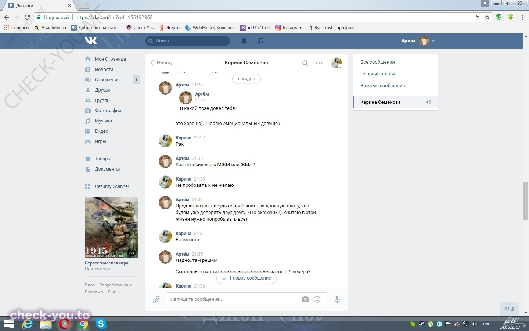The image size is (529, 331).
Task: Select Важные сообщения filter
Action: (395, 86)
